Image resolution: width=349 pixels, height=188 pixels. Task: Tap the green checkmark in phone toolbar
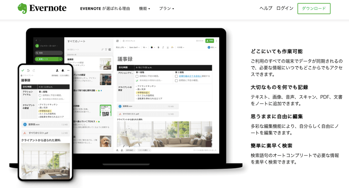23,70
